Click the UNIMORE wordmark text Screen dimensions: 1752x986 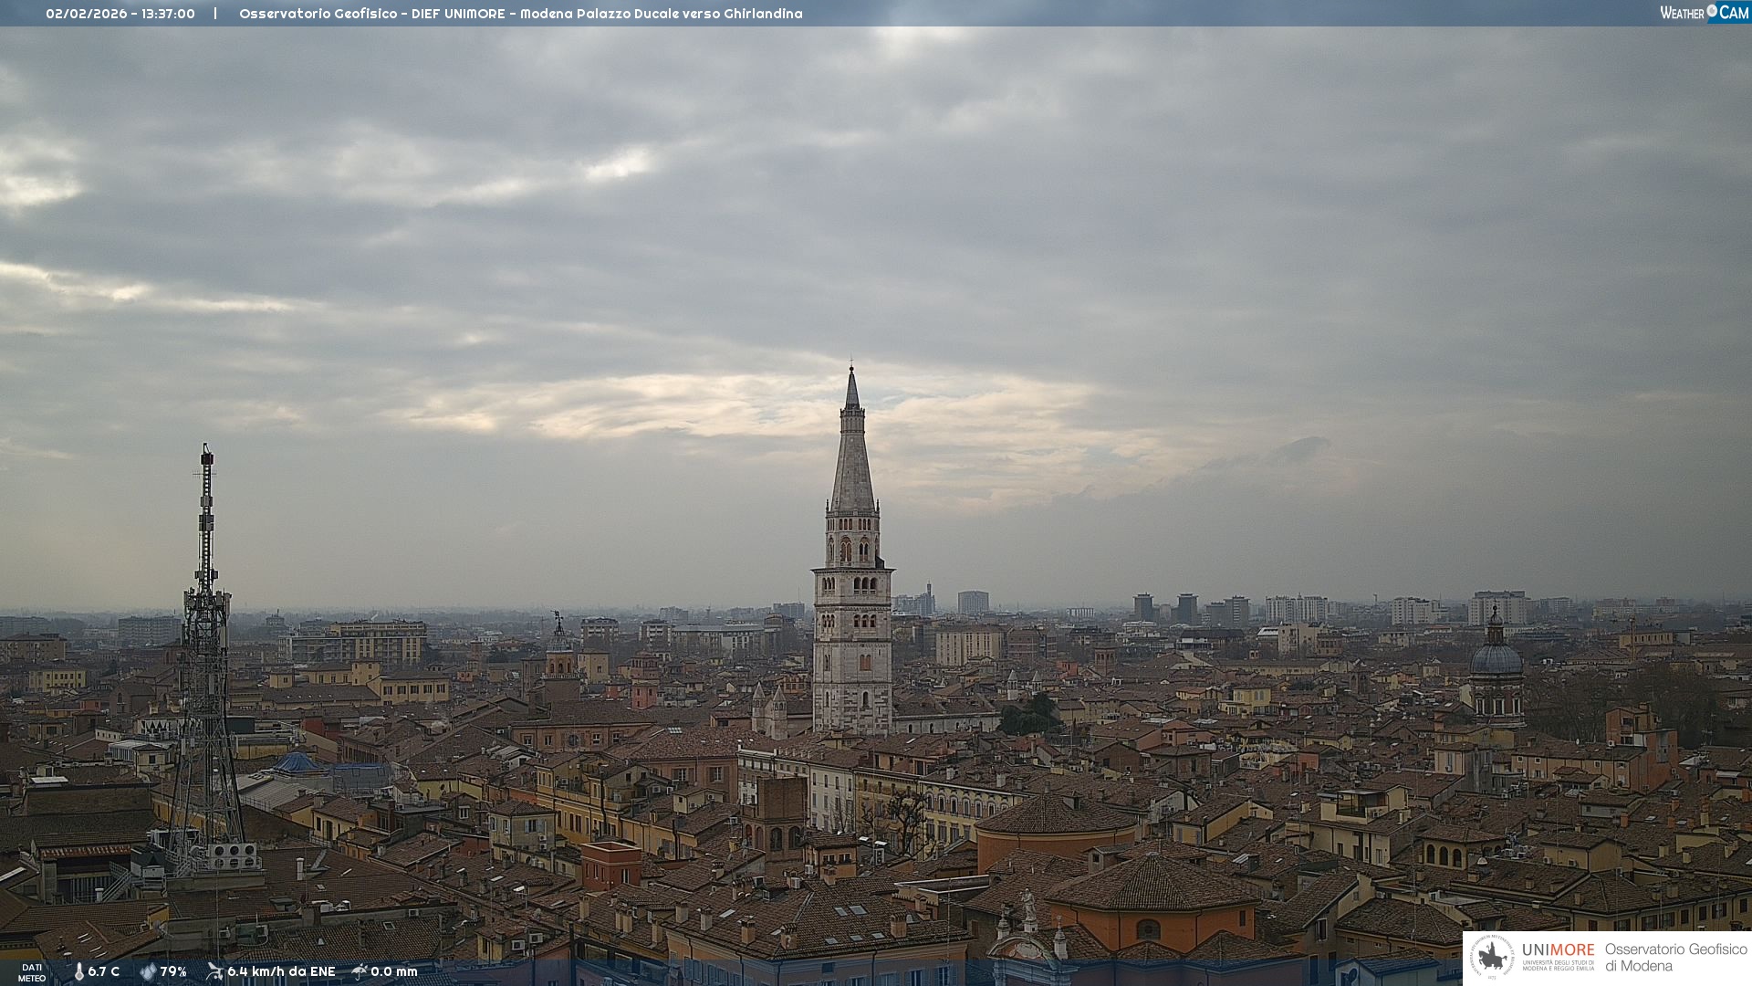tap(1558, 950)
